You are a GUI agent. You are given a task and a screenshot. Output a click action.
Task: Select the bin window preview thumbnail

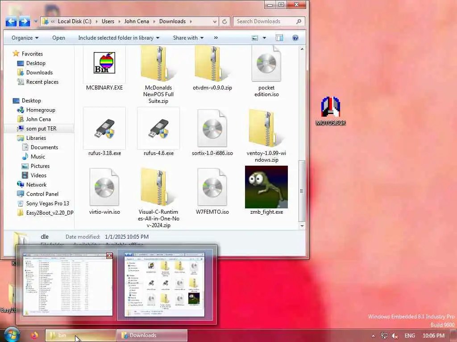[68, 285]
